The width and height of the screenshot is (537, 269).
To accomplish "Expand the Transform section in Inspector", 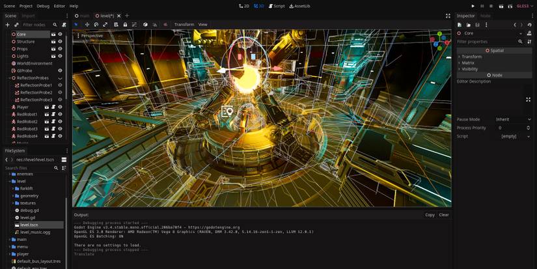I will 472,57.
